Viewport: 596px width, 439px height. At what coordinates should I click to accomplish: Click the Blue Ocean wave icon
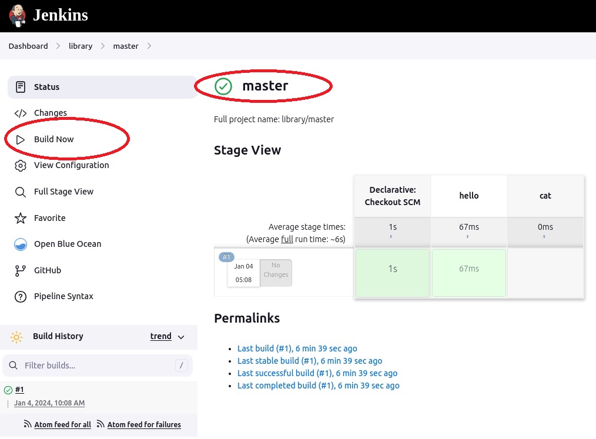(21, 244)
